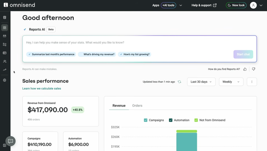Click the +AI tools pill
267x151 pixels.
point(169,5)
